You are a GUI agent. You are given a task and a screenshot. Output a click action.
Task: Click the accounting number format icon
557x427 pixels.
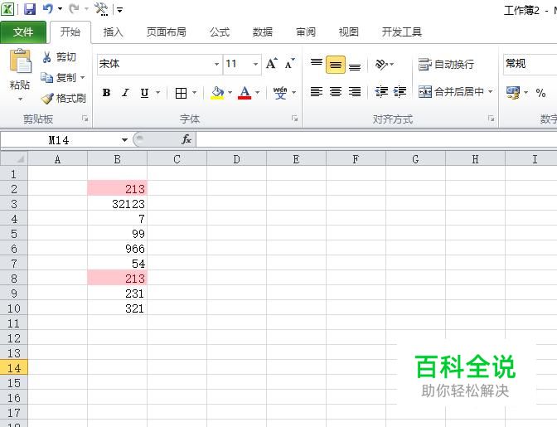click(513, 93)
